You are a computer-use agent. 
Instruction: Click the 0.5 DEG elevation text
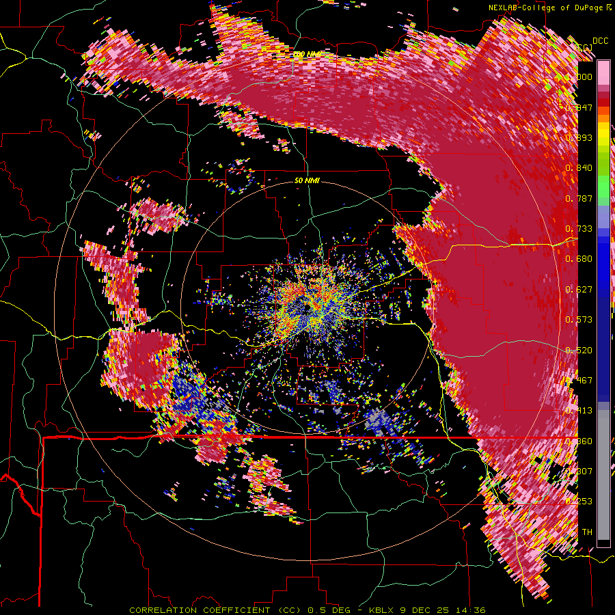click(x=329, y=610)
